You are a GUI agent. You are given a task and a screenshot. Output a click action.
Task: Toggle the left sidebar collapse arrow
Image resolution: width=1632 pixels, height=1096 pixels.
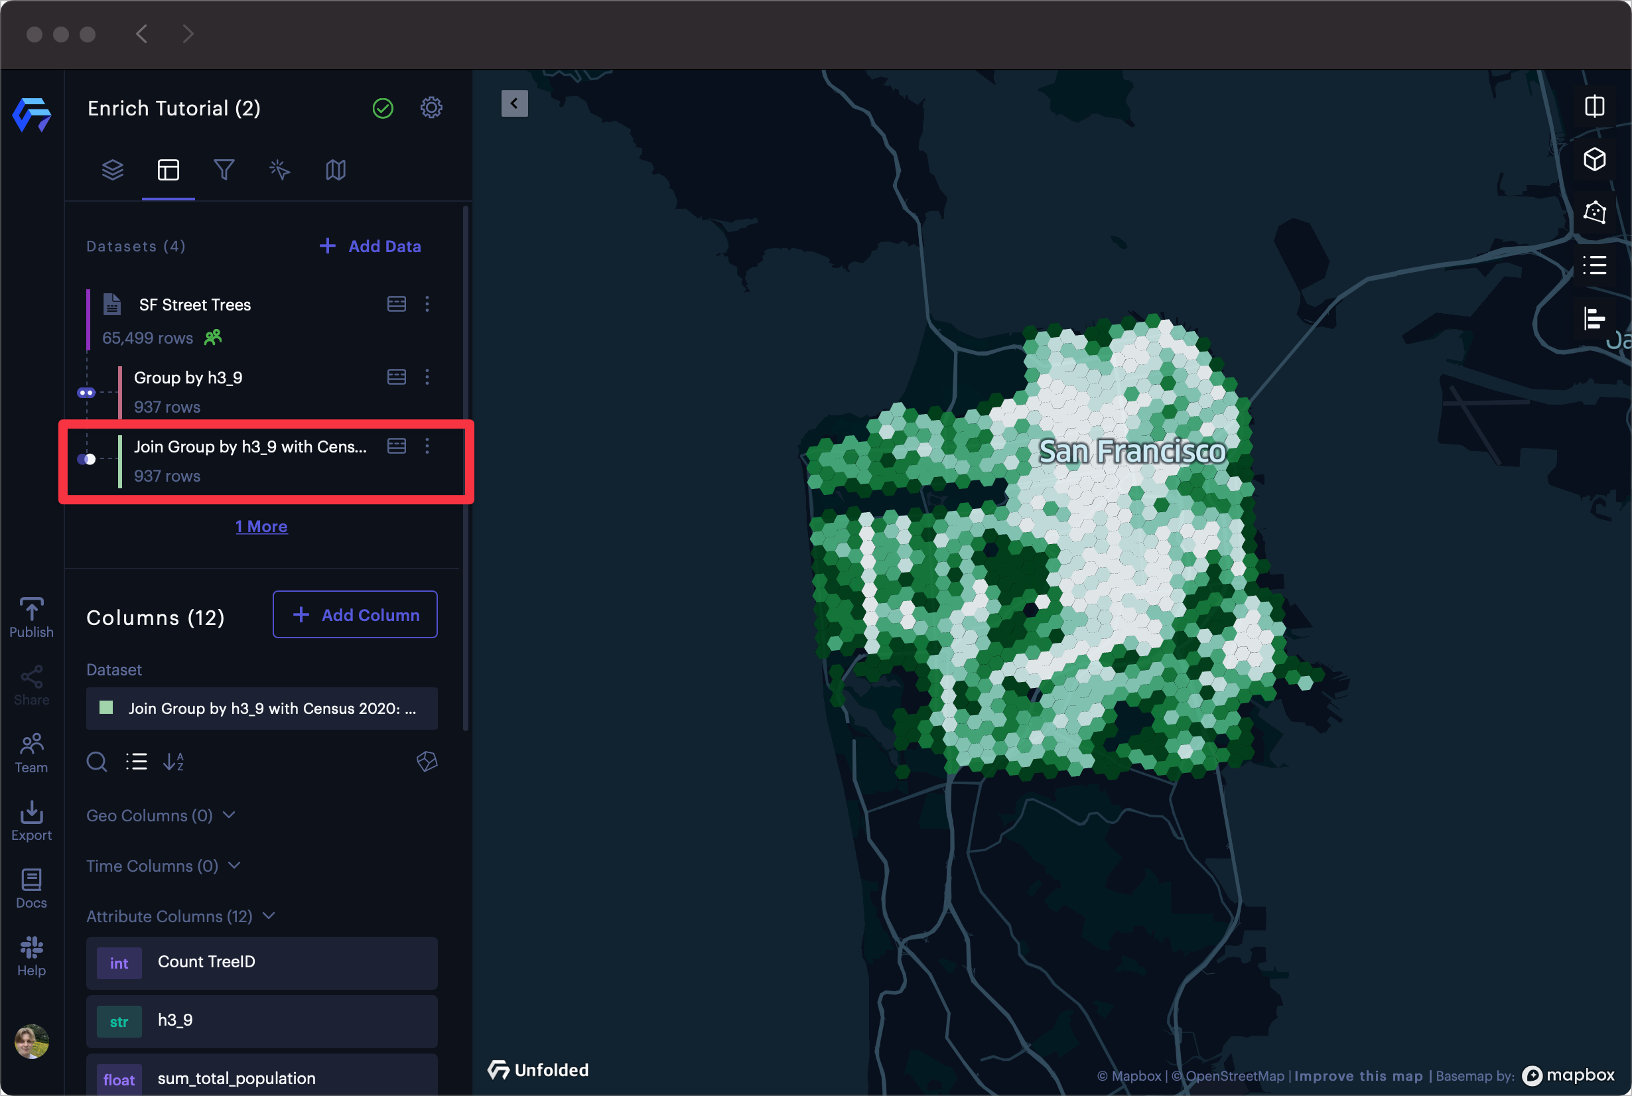tap(514, 103)
